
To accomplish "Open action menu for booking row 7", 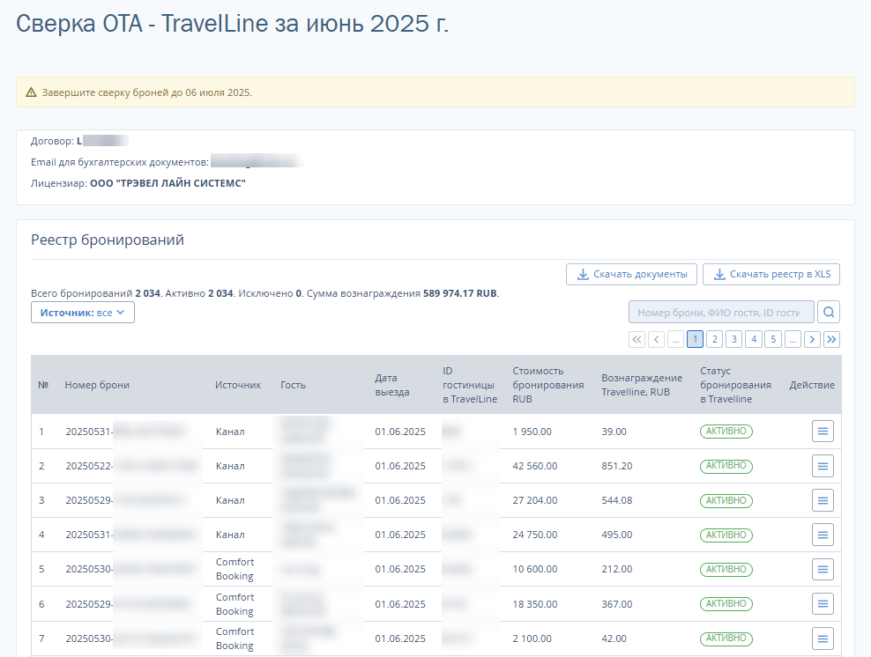I will (823, 639).
